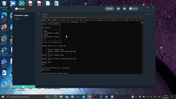Open VMware Workstation desktop shortcut
Screen dimensions: 176x99
click(4, 40)
